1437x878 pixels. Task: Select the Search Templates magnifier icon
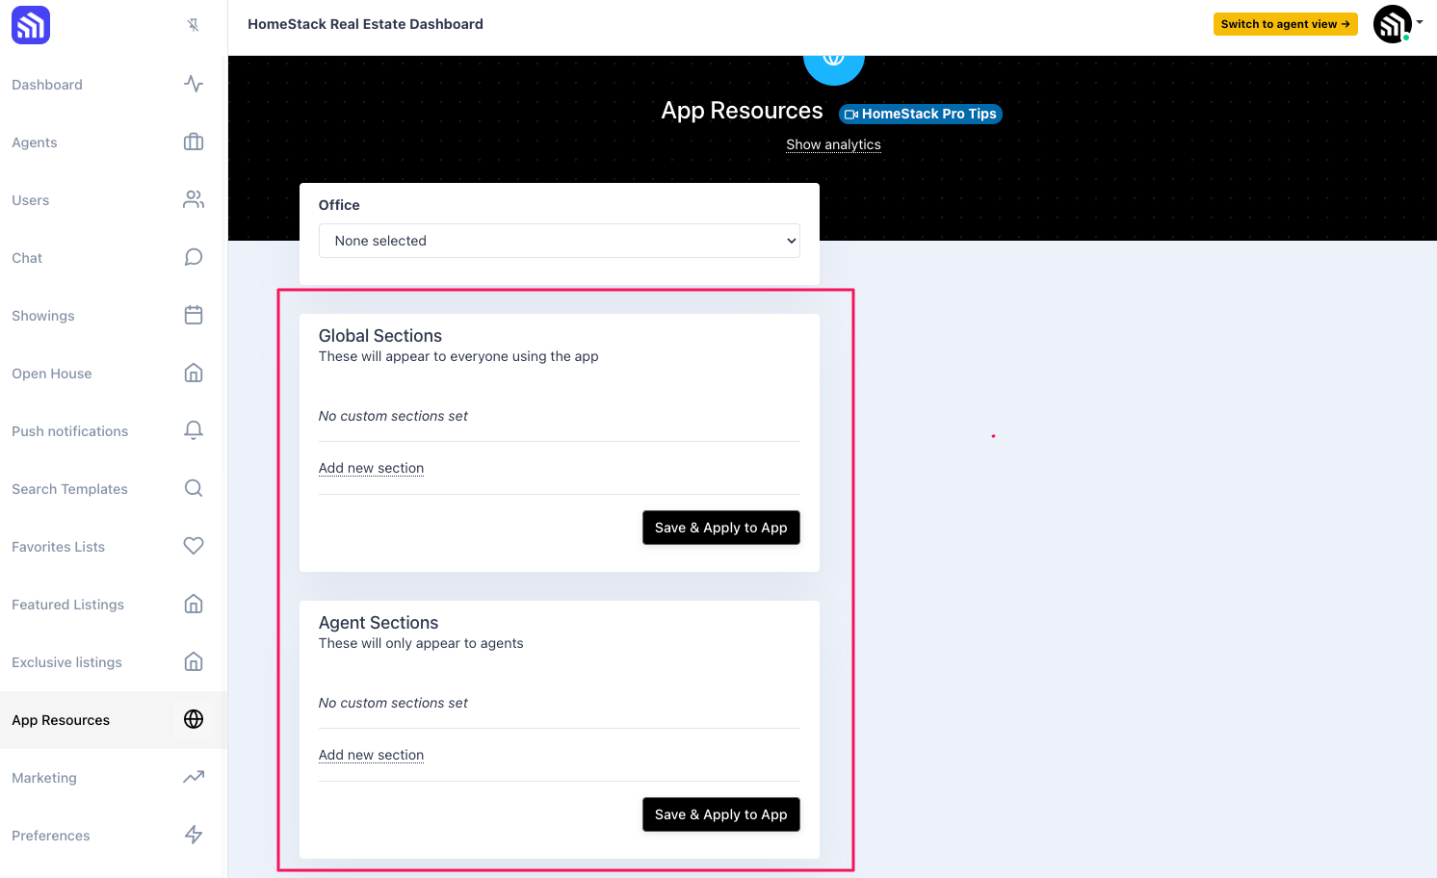tap(194, 488)
